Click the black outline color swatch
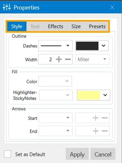Image resolution: width=122 pixels, height=163 pixels. coord(87,46)
